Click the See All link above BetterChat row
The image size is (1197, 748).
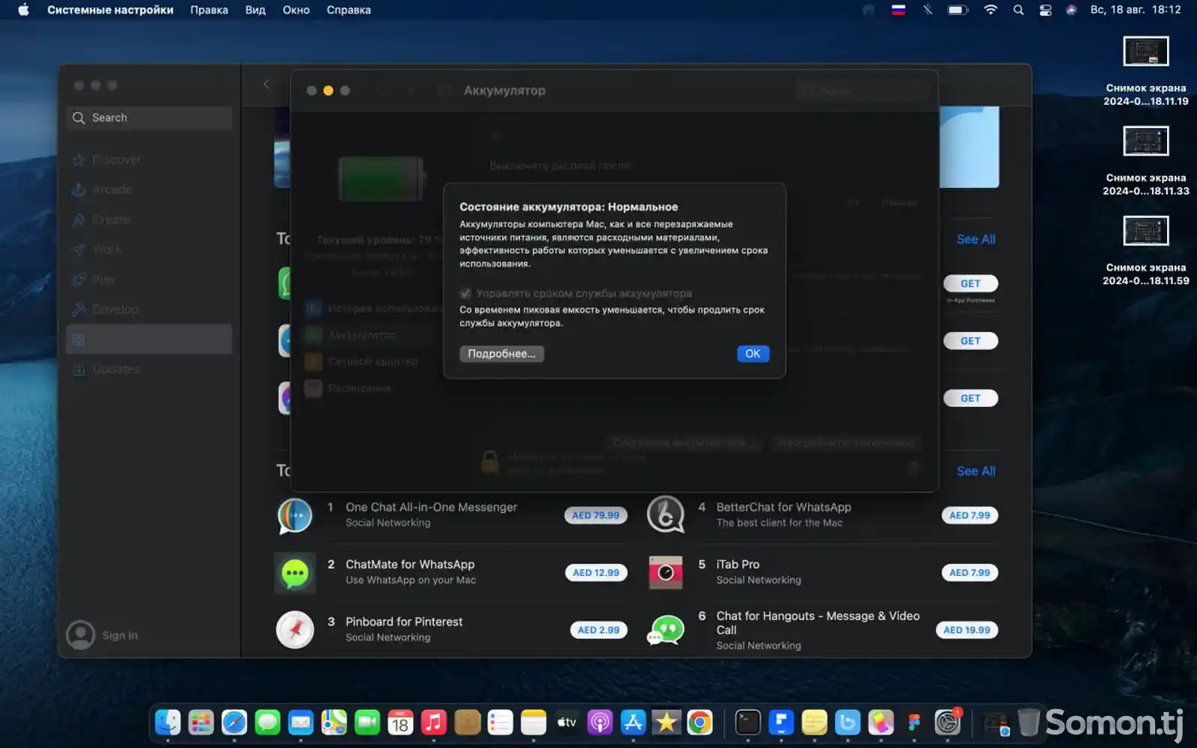976,471
